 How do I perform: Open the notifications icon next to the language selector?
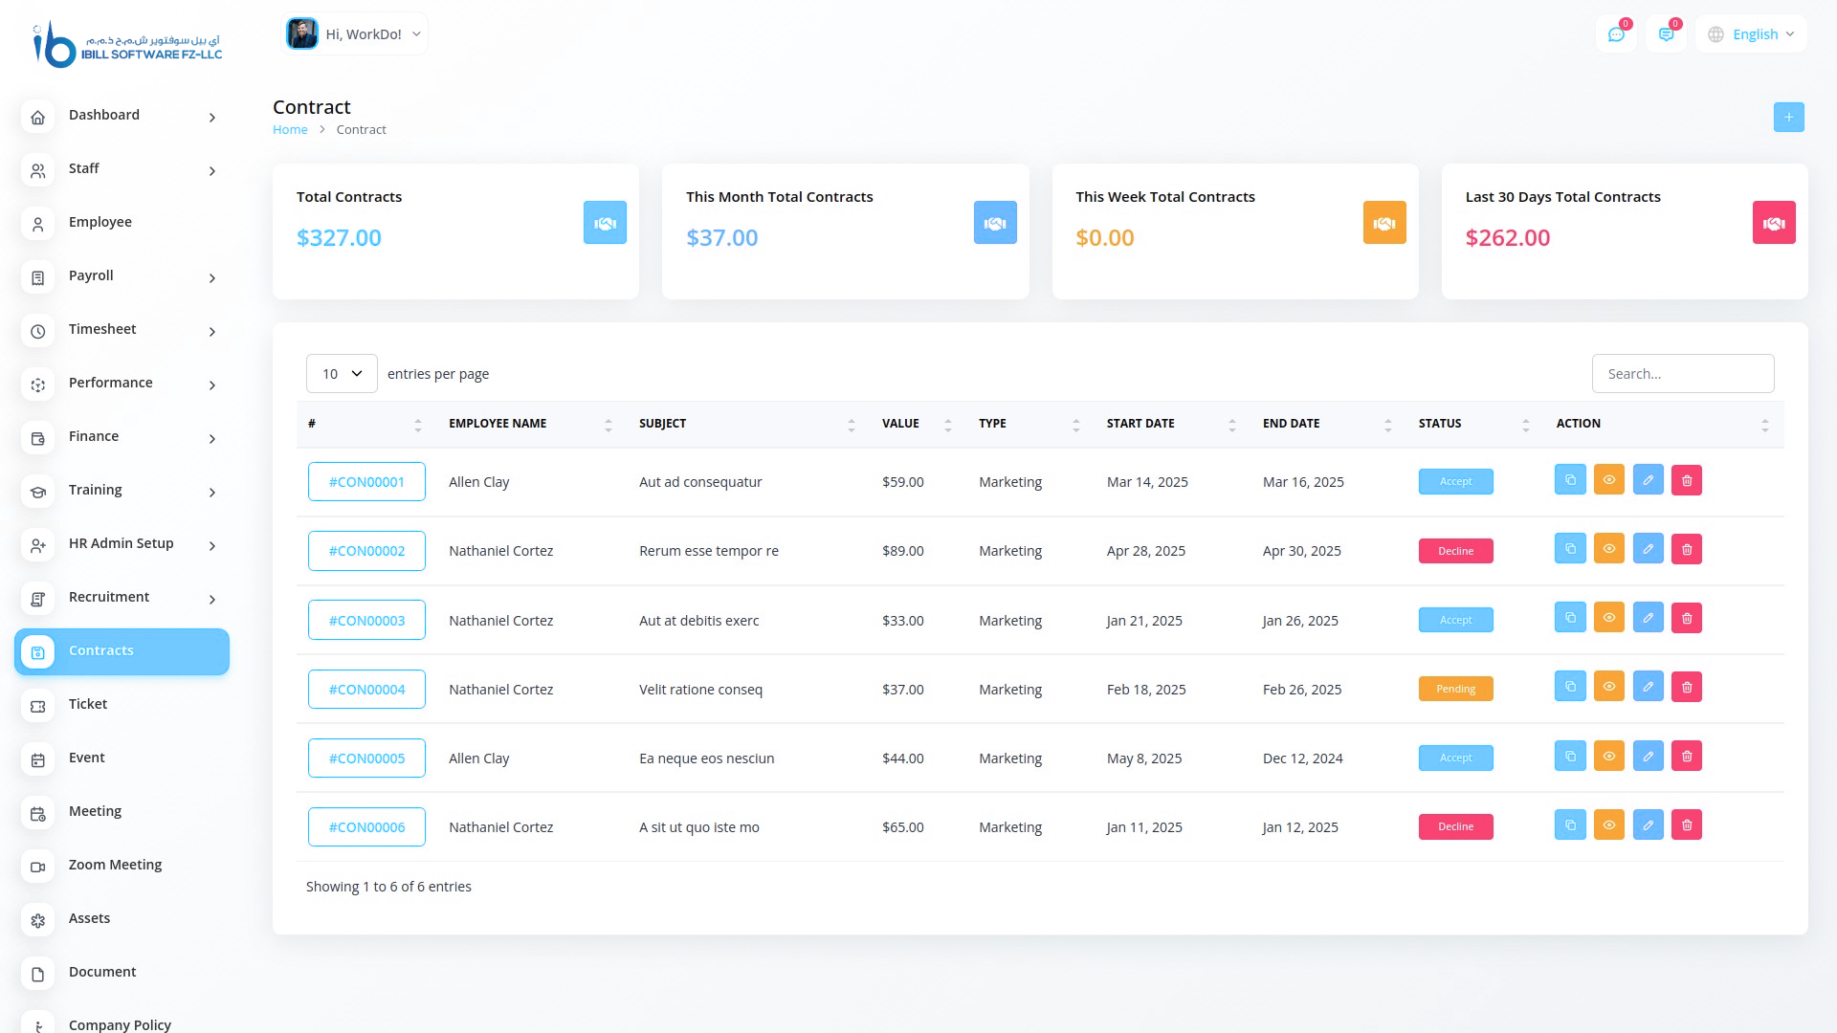[x=1666, y=34]
